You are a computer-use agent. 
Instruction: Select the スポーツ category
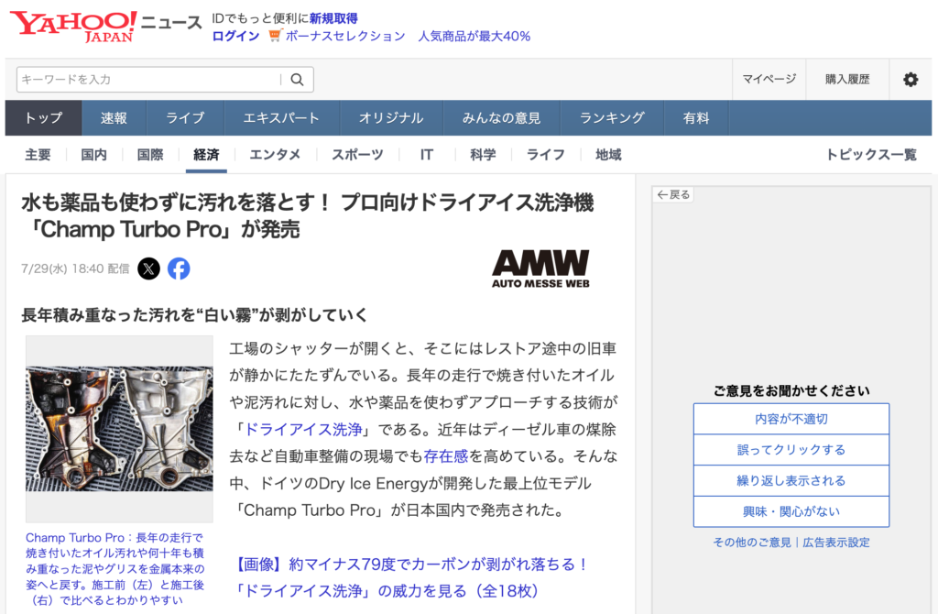(x=358, y=155)
